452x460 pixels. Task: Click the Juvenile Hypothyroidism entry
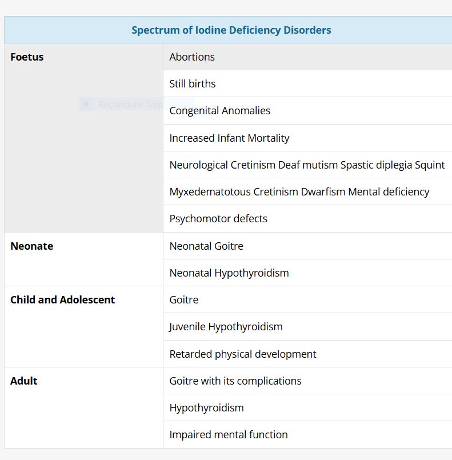(x=226, y=327)
